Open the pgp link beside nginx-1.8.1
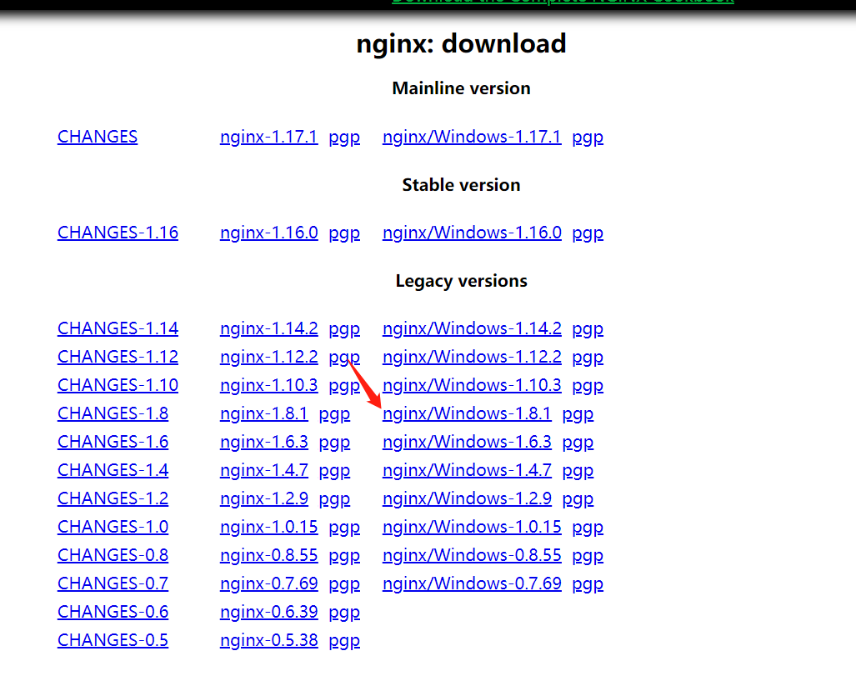This screenshot has width=856, height=681. (x=334, y=415)
